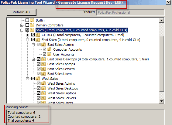
Task: Click the scrollbar down arrow
Action: 162,101
